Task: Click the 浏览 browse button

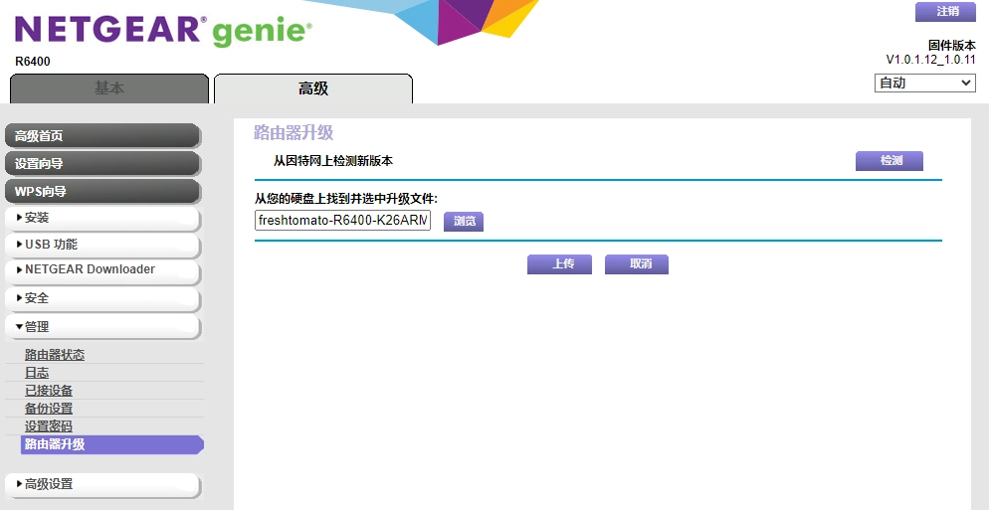Action: point(464,222)
